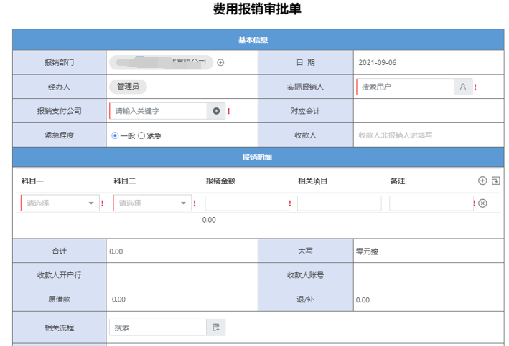The image size is (509, 346).
Task: Click the 大写 value 零元整
Action: 367,251
